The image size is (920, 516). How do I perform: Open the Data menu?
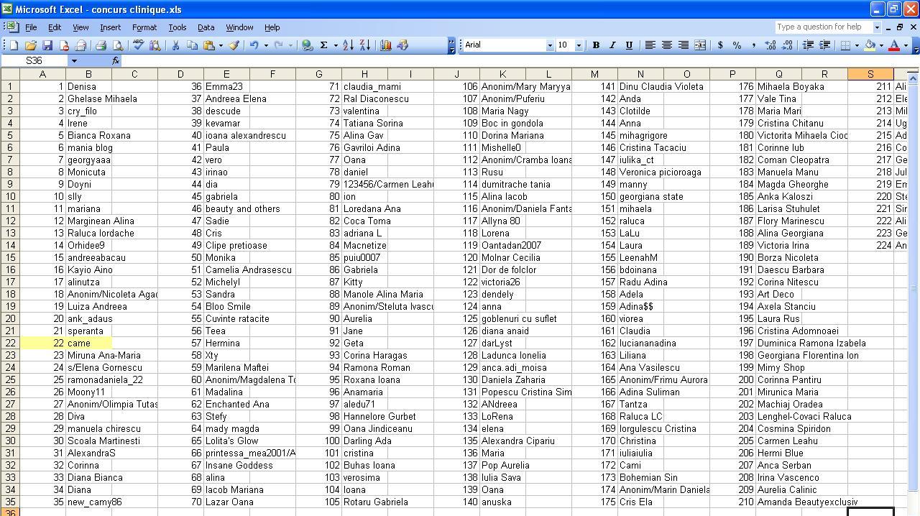(206, 27)
